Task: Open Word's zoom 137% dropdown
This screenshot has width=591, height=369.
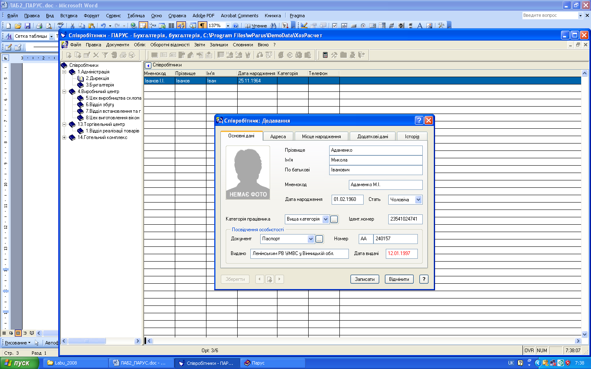Action: pos(228,26)
